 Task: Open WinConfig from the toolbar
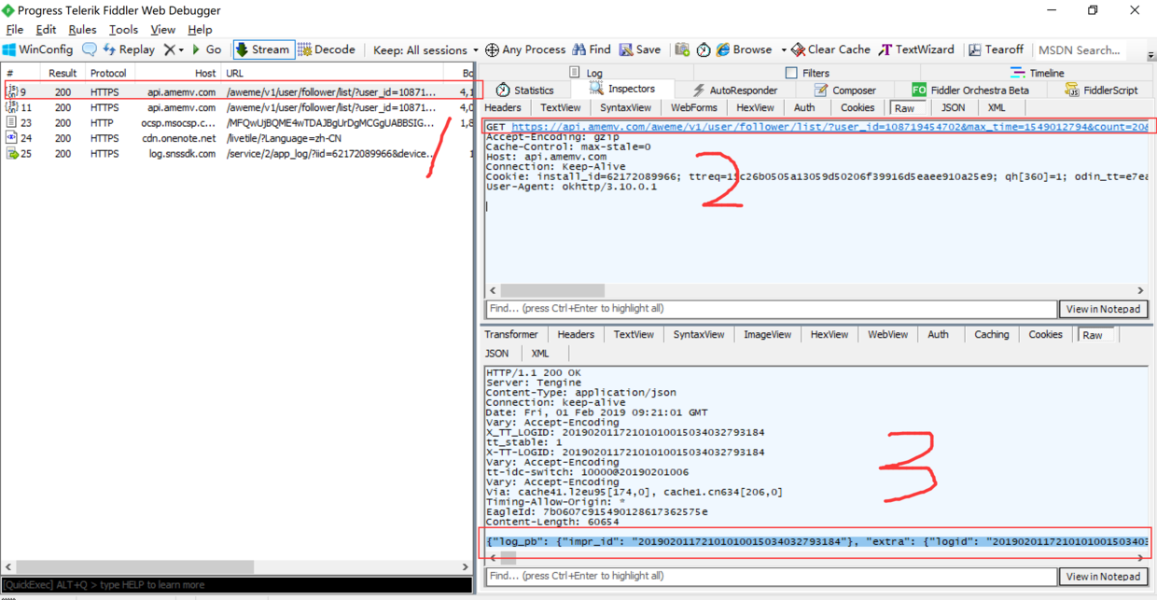click(x=38, y=49)
